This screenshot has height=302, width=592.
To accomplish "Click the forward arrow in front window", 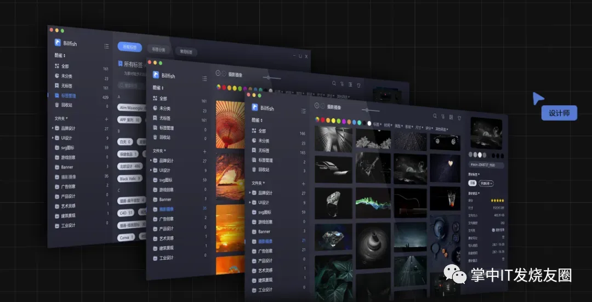I will [323, 106].
